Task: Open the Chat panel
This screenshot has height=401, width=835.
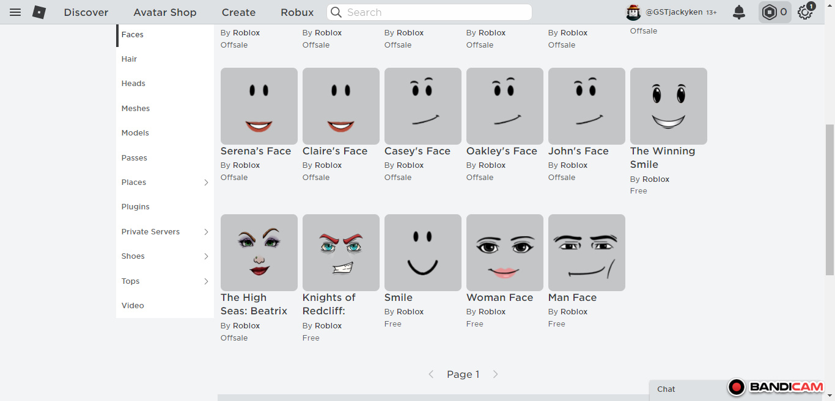Action: coord(666,389)
